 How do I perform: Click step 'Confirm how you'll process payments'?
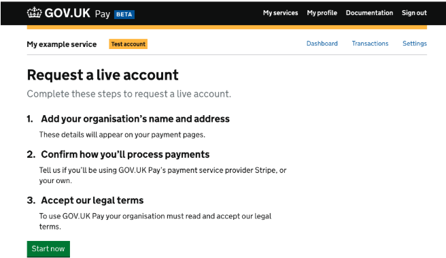125,155
